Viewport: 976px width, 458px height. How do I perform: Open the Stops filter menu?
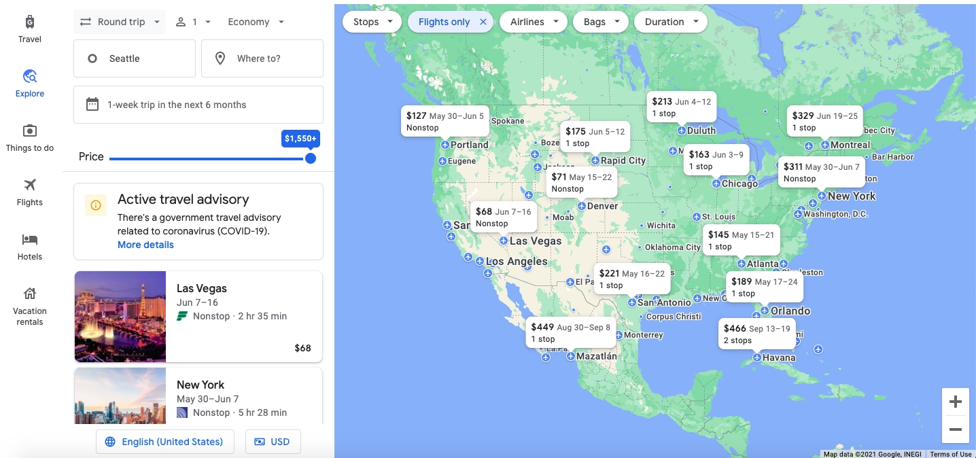pos(373,22)
